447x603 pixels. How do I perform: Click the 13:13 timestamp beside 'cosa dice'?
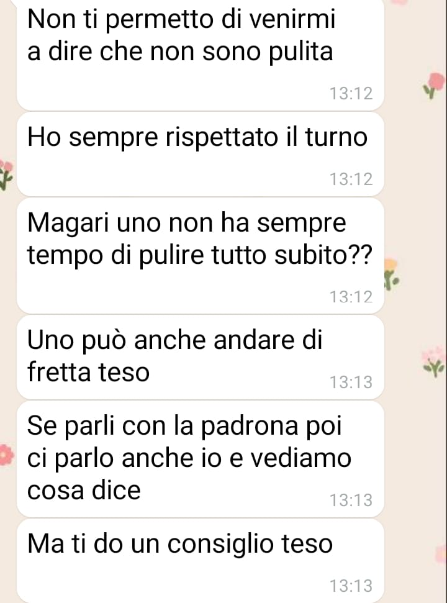[x=351, y=501]
